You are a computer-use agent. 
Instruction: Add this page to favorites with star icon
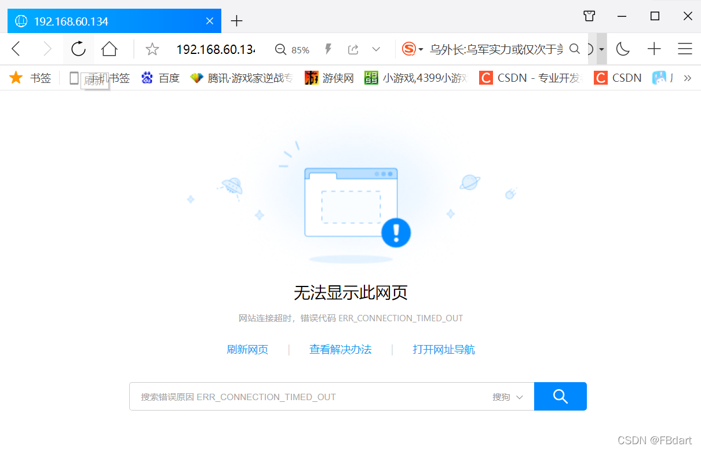pos(152,49)
